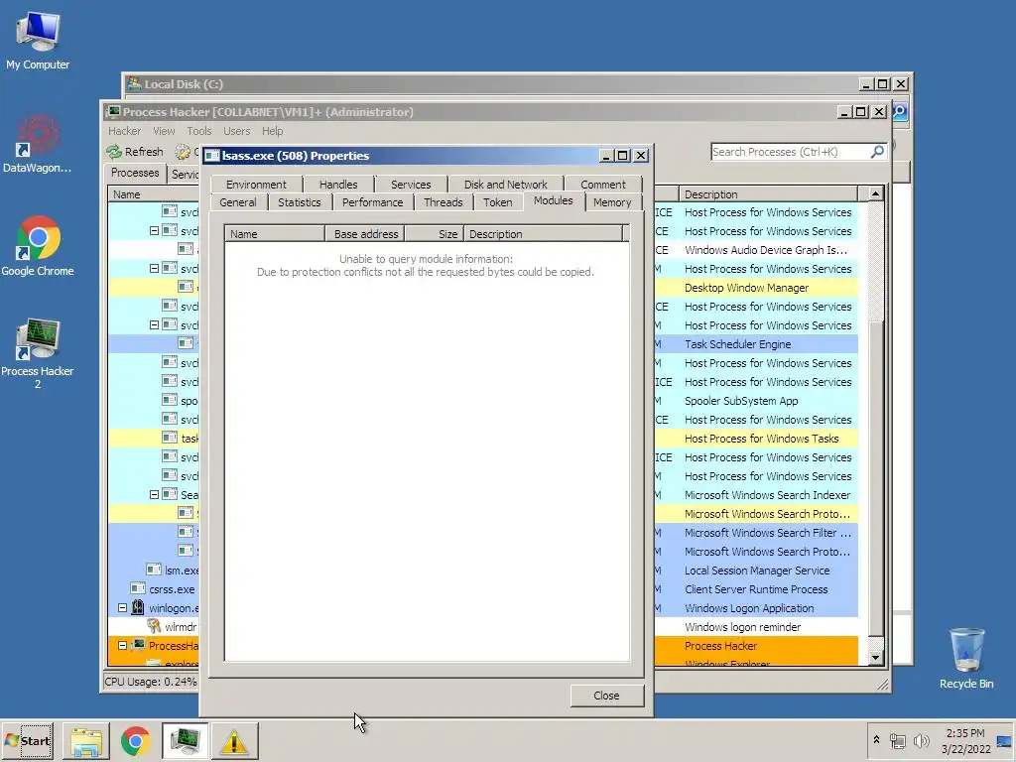Open the Recycle Bin

pyautogui.click(x=966, y=658)
